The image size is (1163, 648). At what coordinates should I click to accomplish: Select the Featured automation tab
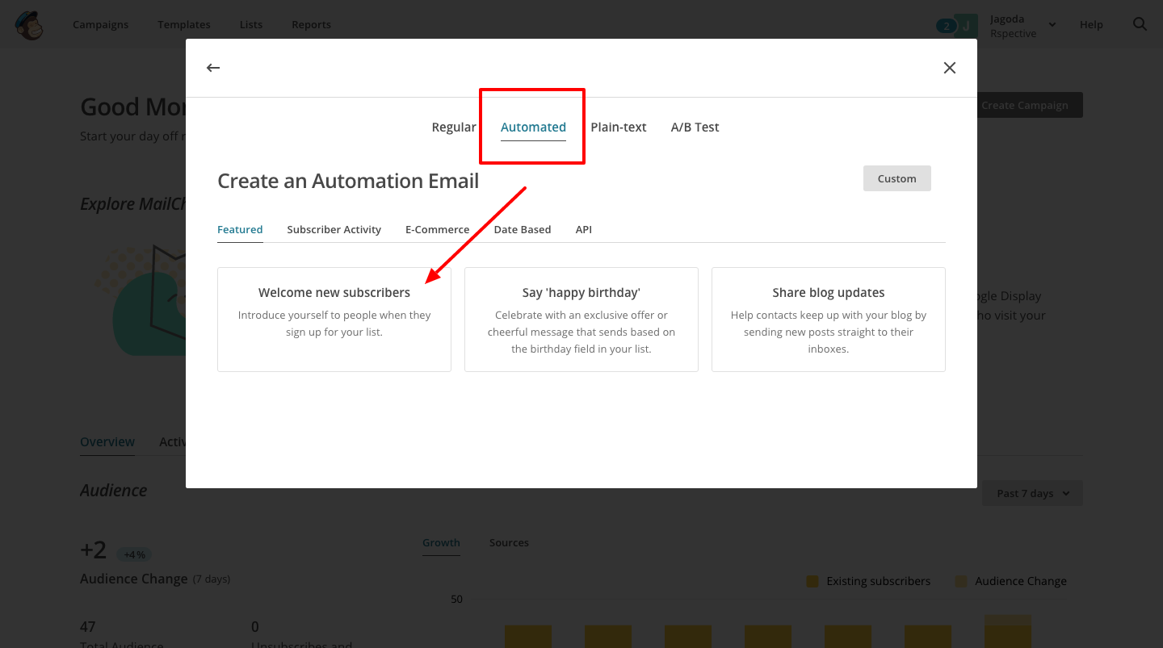coord(240,229)
